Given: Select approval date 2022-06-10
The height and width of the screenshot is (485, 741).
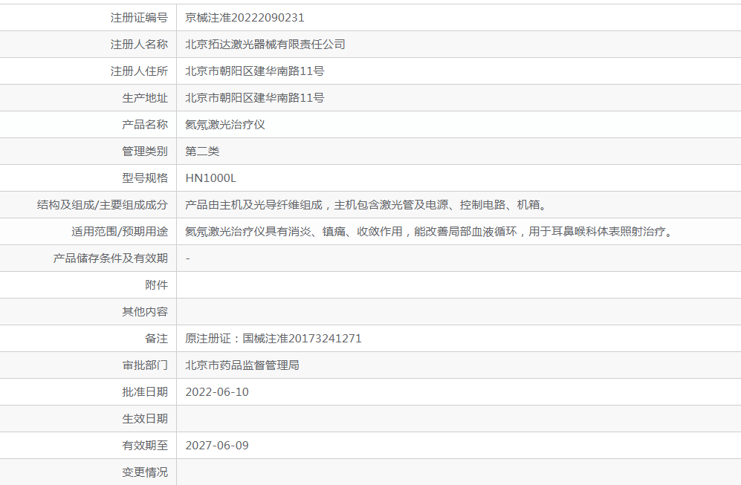Looking at the screenshot, I should point(217,392).
